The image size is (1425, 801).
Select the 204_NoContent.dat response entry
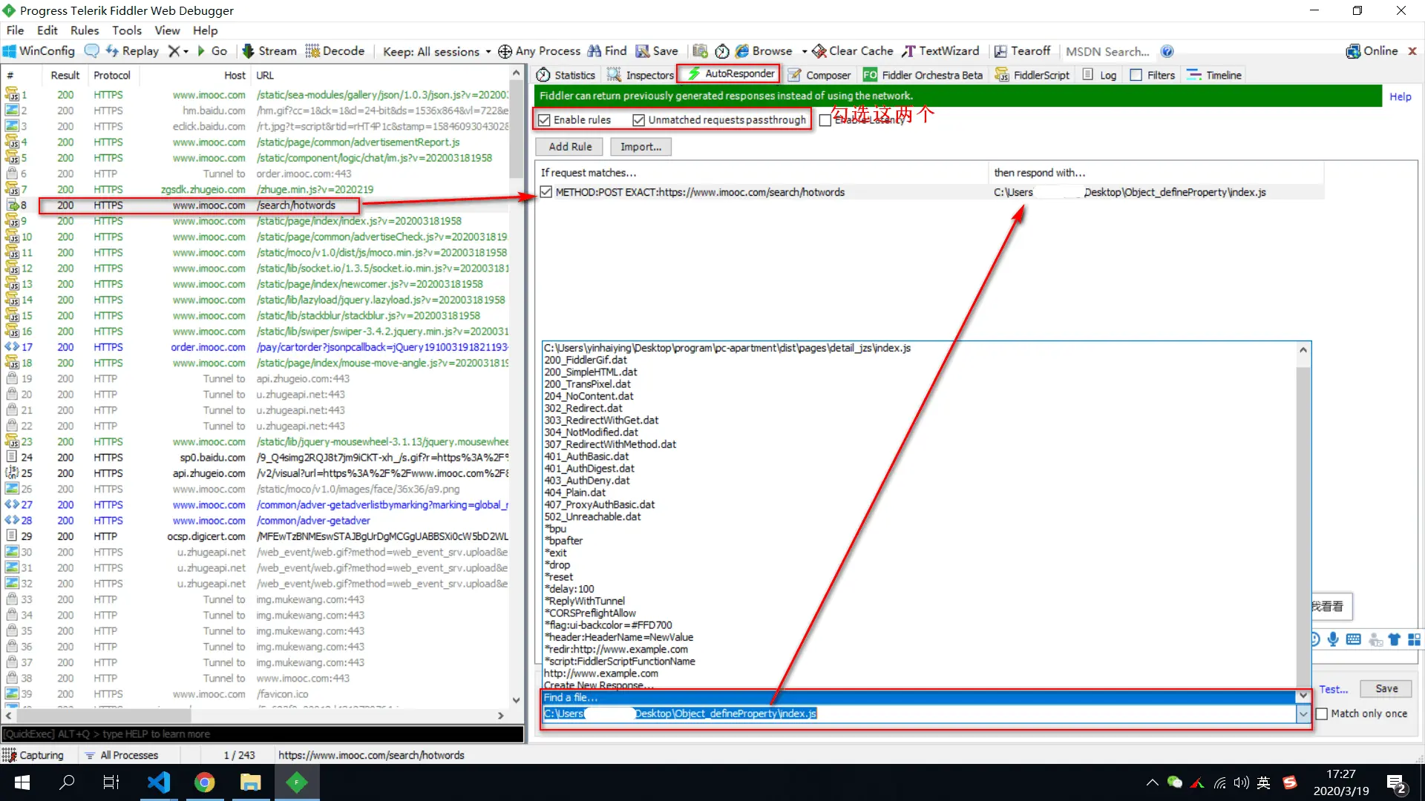589,396
